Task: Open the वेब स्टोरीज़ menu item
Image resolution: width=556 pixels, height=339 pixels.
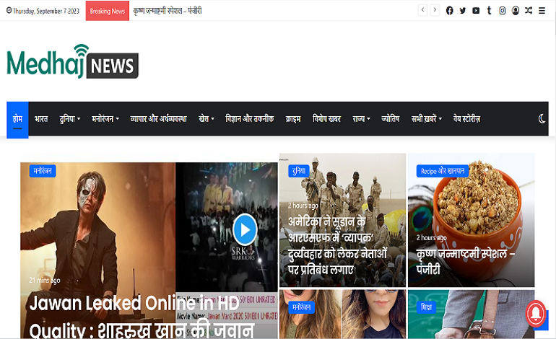Action: pyautogui.click(x=466, y=119)
